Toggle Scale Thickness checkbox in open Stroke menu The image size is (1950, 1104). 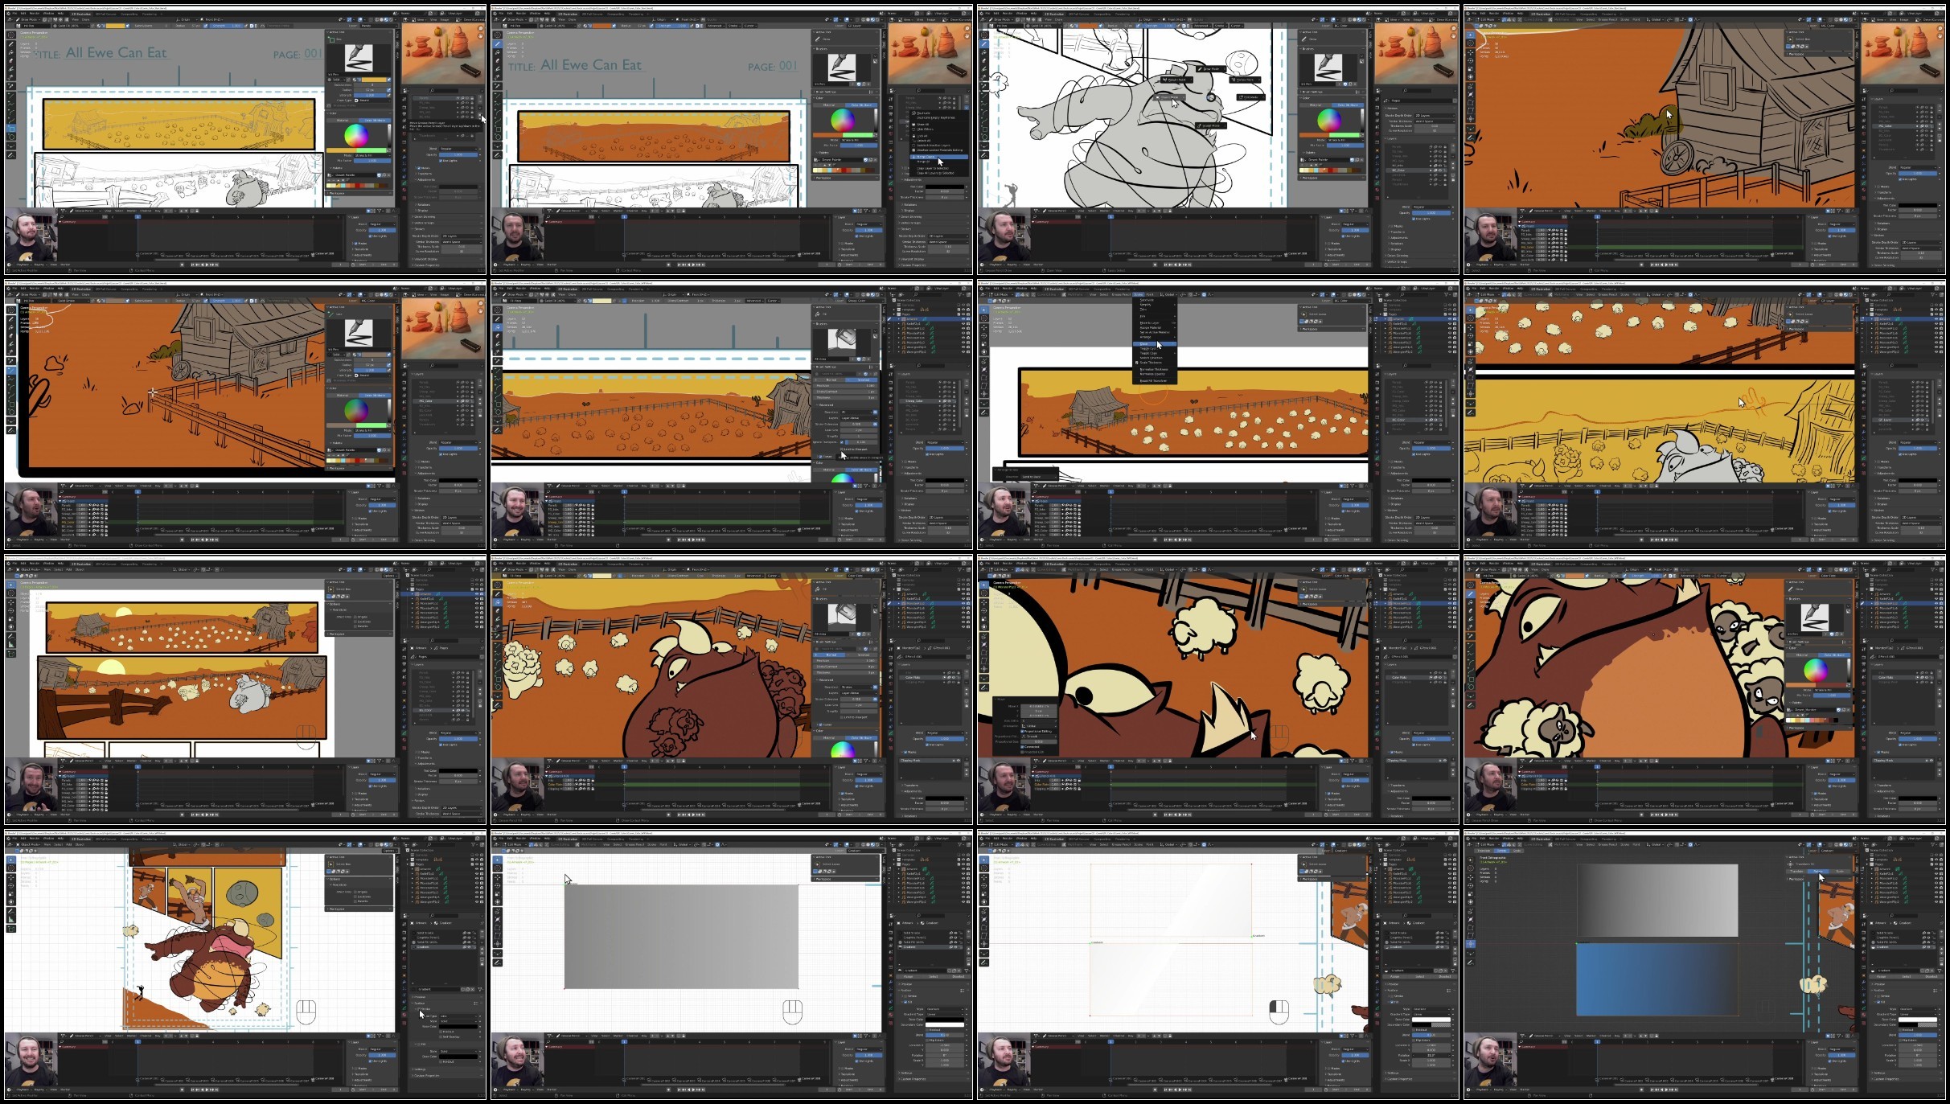point(1137,363)
